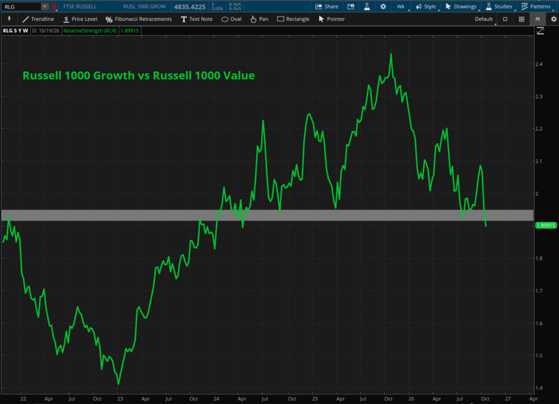Click the FTSE RUSSELL exchange label

pos(80,6)
